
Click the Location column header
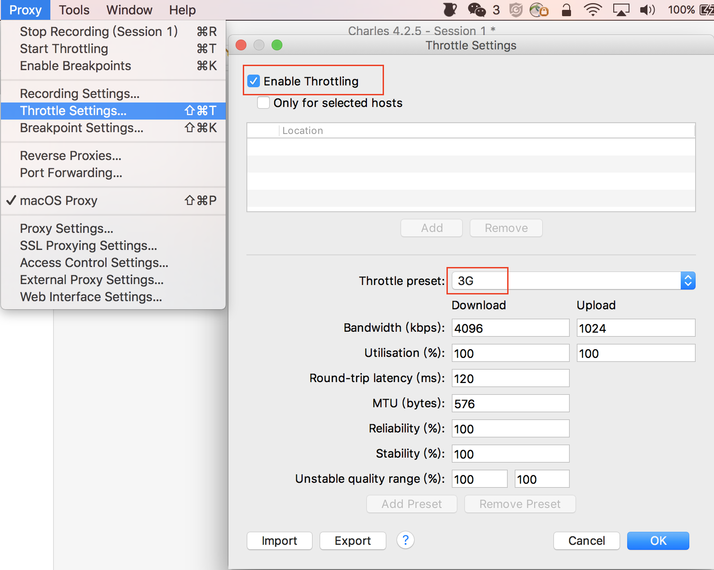(x=487, y=130)
